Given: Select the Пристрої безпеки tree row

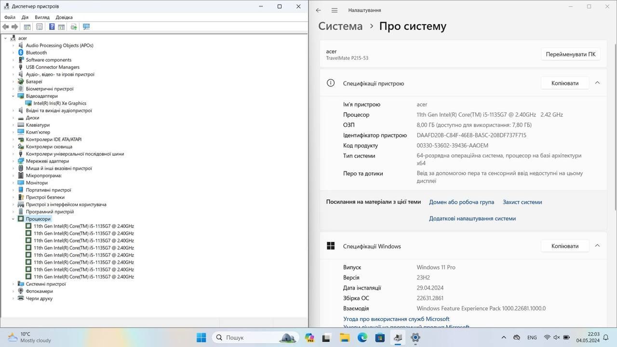Looking at the screenshot, I should [45, 197].
